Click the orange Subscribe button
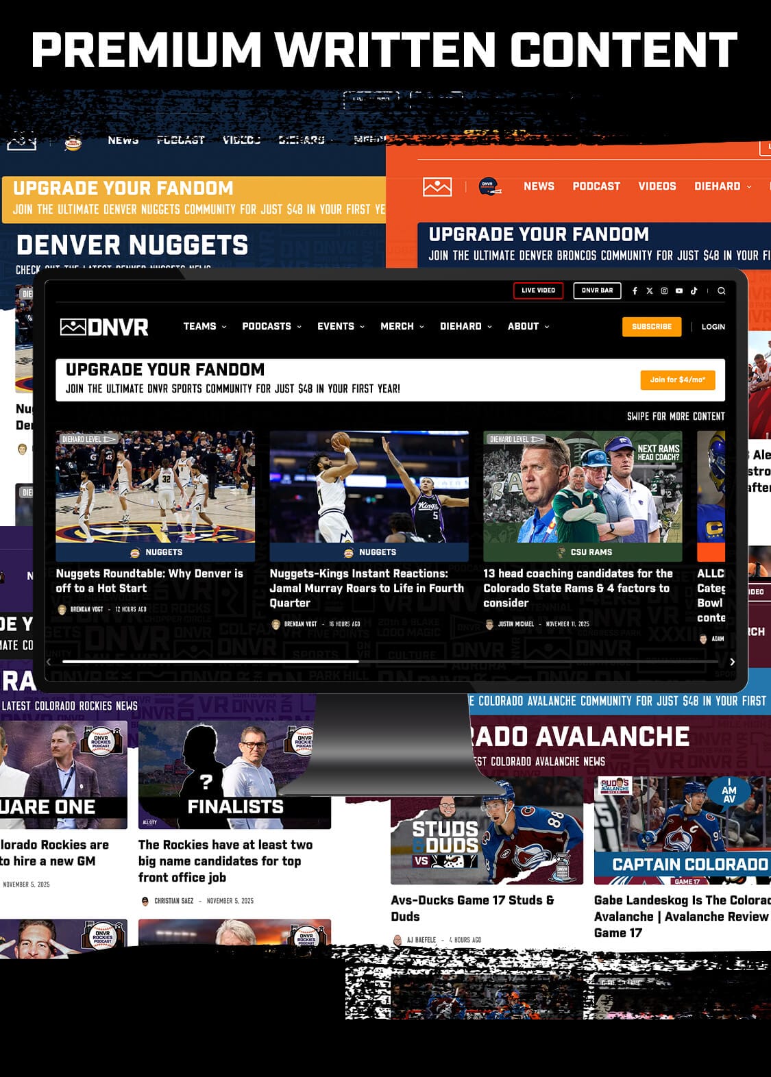771x1077 pixels. pyautogui.click(x=651, y=327)
